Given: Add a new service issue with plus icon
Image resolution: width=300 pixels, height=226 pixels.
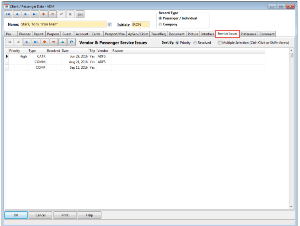Looking at the screenshot, I should tap(44, 42).
